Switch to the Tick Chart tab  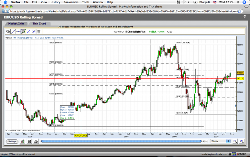click(x=39, y=24)
